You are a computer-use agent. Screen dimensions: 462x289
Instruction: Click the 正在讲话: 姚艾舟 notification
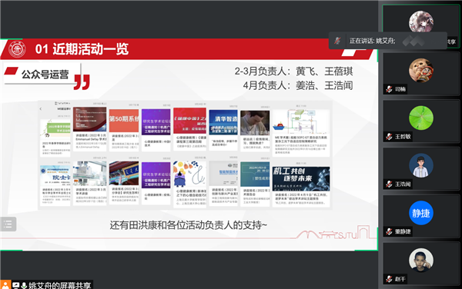point(388,41)
